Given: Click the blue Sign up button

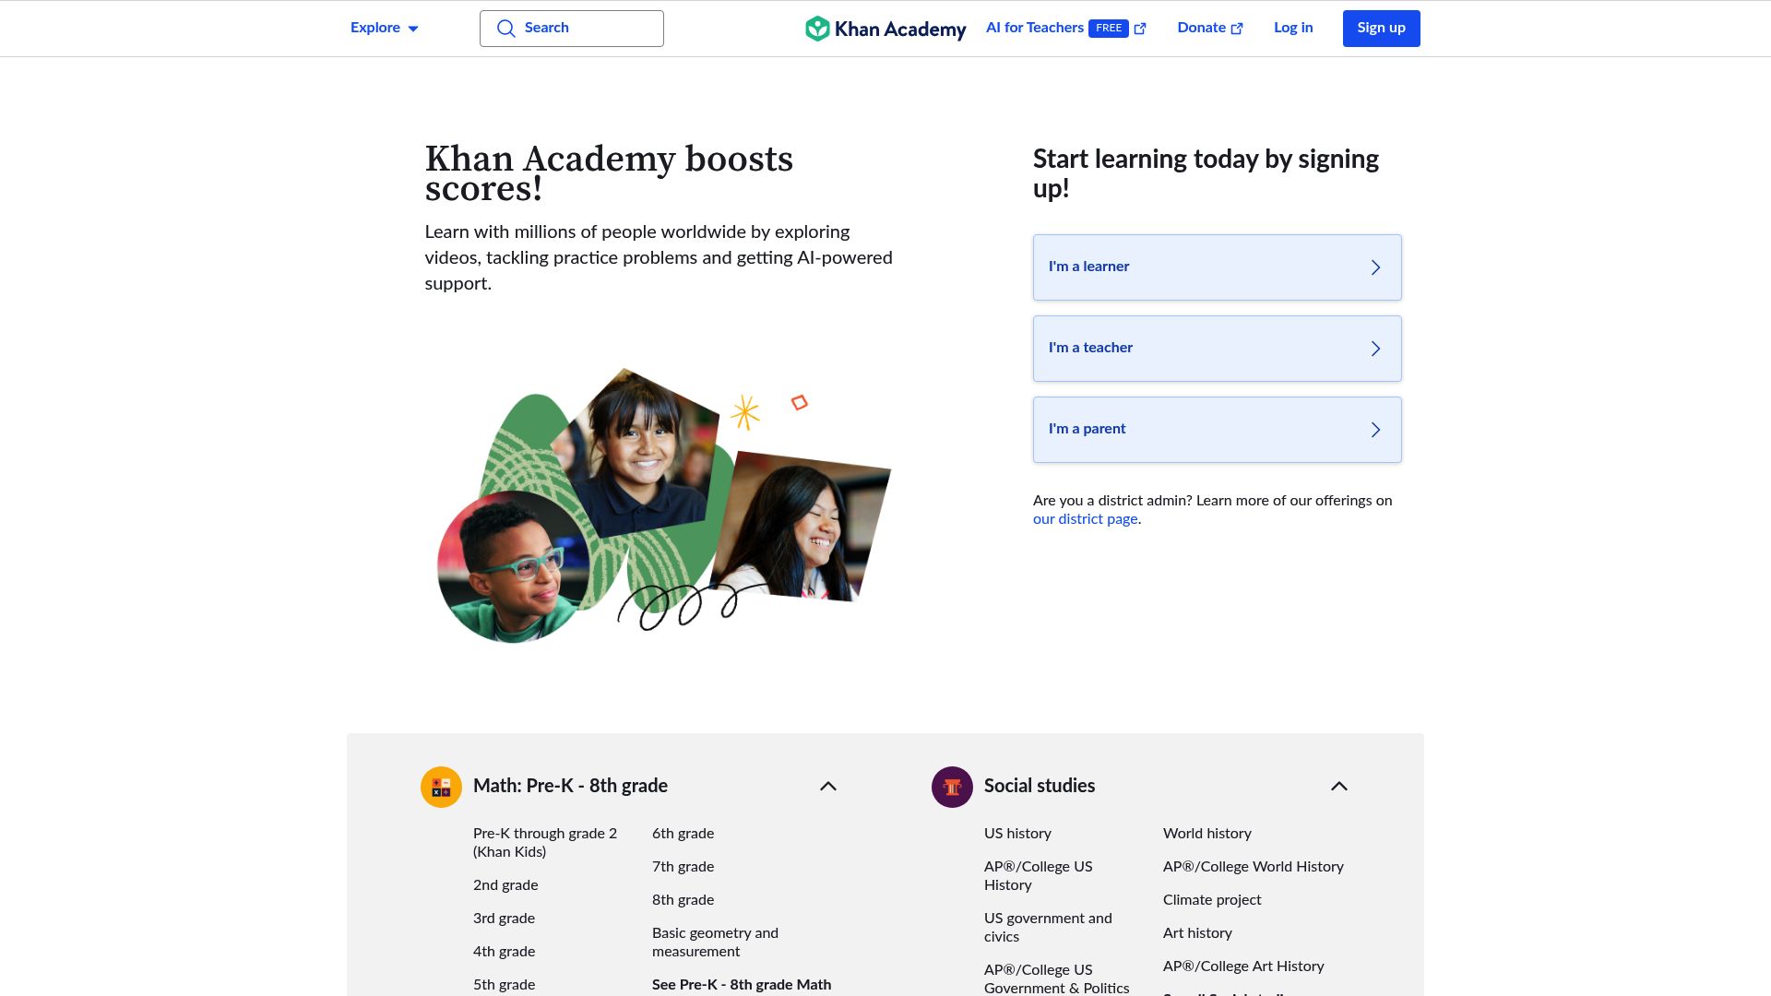Looking at the screenshot, I should (x=1381, y=29).
